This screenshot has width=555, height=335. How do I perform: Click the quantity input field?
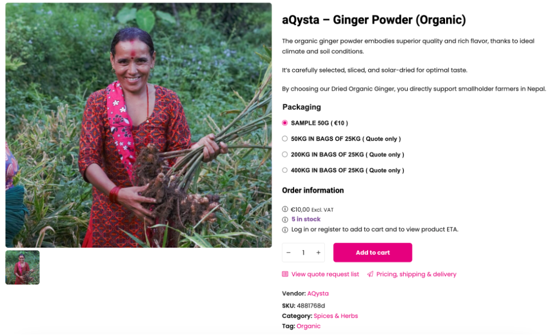point(303,253)
